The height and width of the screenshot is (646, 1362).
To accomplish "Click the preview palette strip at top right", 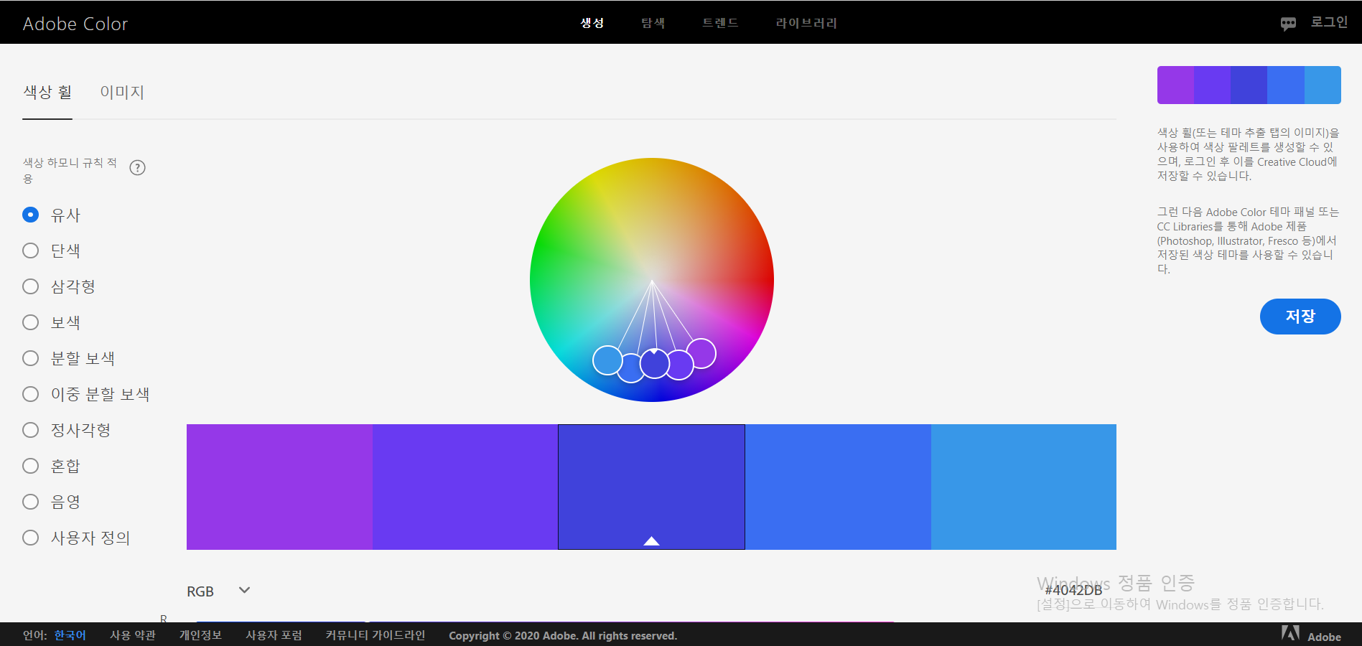I will point(1249,85).
